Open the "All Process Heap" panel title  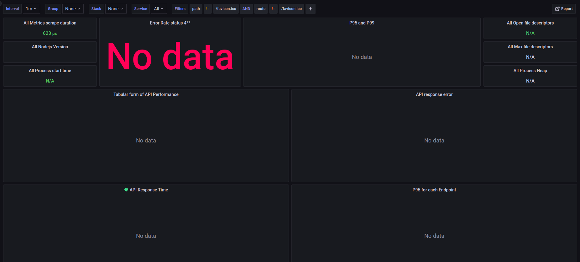(x=530, y=71)
